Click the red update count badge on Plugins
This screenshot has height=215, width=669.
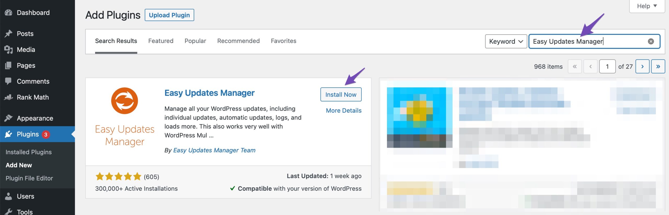coord(46,134)
